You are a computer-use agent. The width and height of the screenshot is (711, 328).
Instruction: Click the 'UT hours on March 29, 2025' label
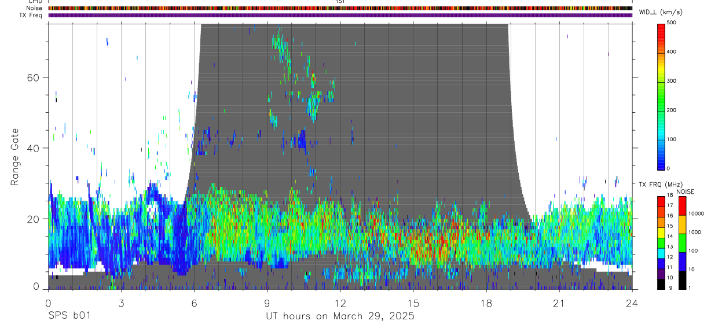(x=340, y=316)
